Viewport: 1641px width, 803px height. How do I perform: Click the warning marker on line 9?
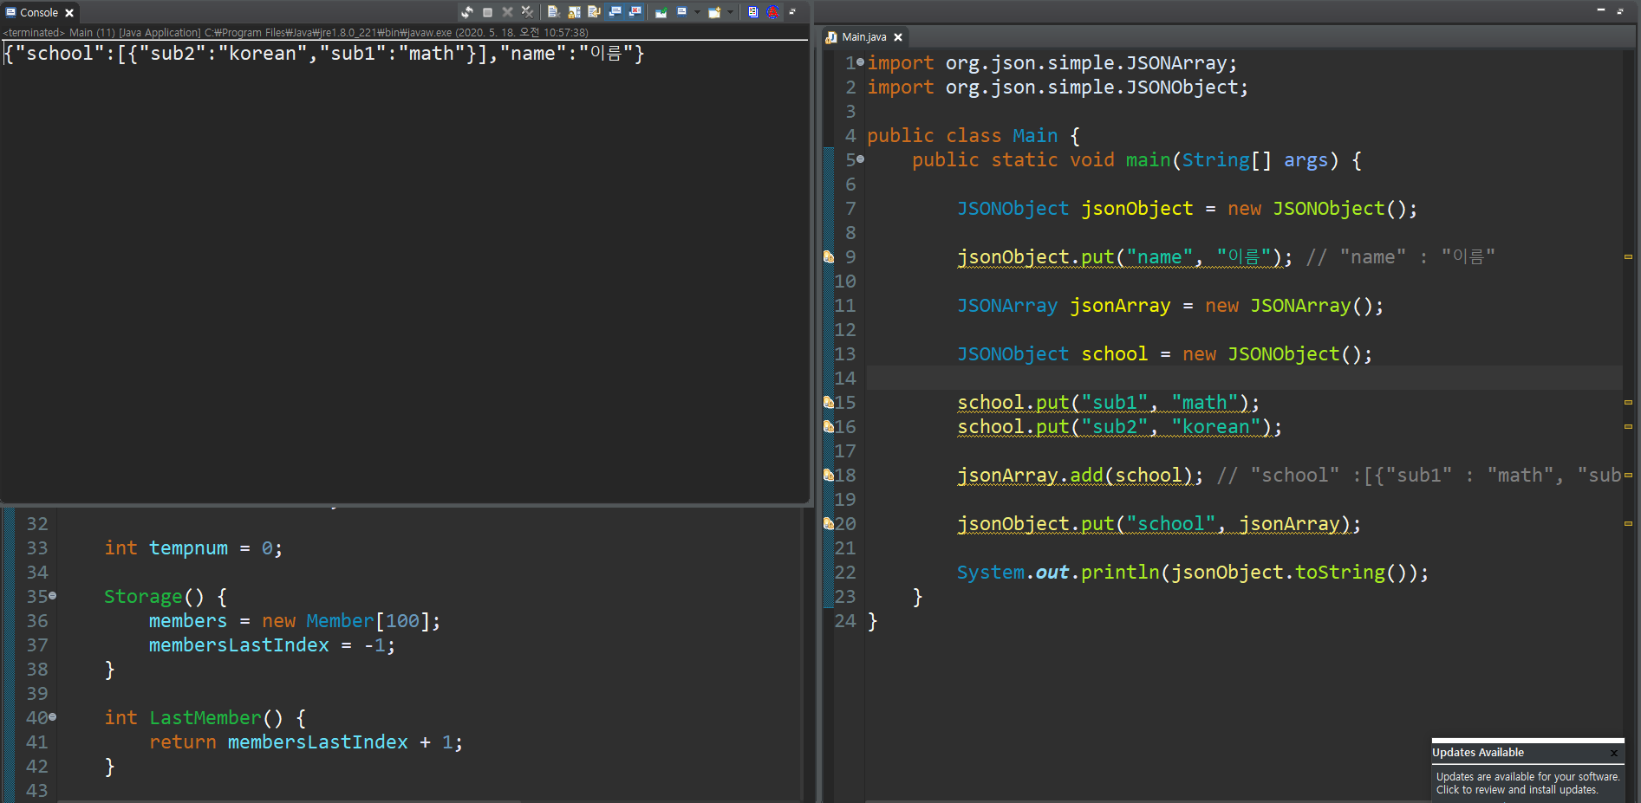(829, 256)
